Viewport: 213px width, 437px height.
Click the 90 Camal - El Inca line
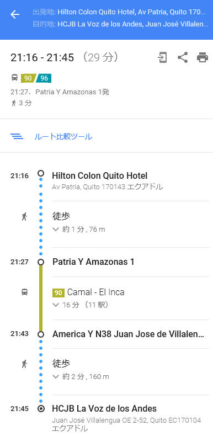(x=88, y=292)
